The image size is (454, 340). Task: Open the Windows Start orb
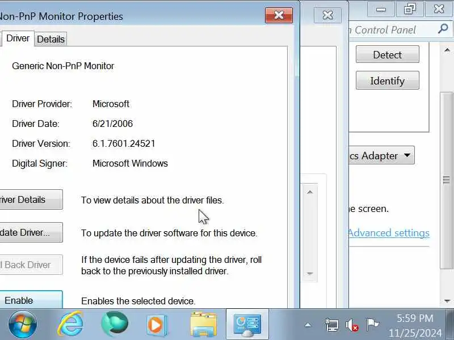point(23,324)
